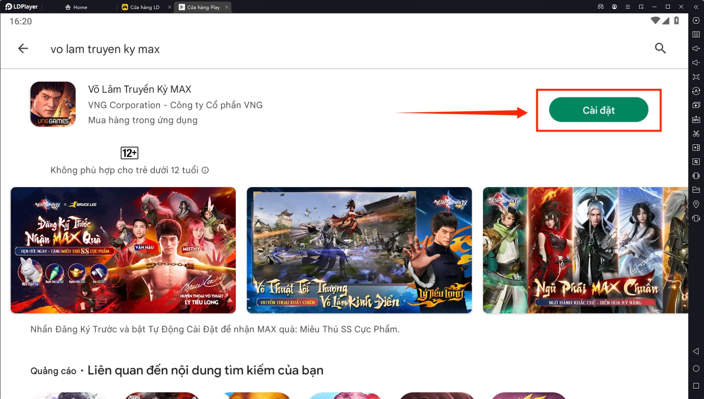The image size is (704, 399).
Task: Open gamepad settings in title bar
Action: pyautogui.click(x=601, y=7)
